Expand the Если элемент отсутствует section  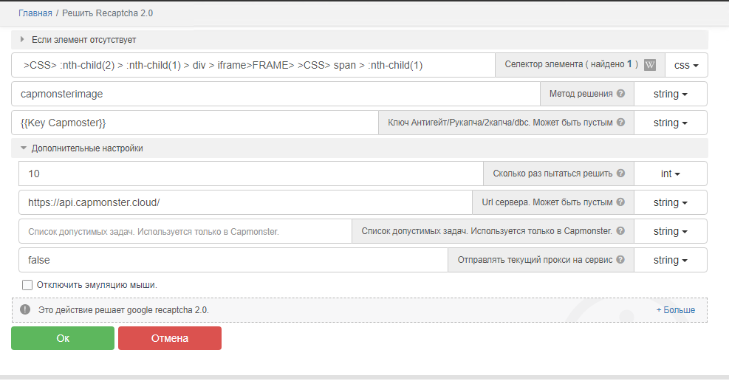tap(360, 40)
